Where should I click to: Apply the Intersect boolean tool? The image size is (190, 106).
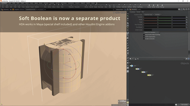tap(49, 6)
